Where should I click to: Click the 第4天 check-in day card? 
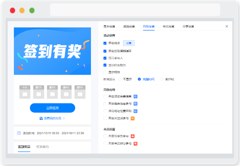pos(66,92)
